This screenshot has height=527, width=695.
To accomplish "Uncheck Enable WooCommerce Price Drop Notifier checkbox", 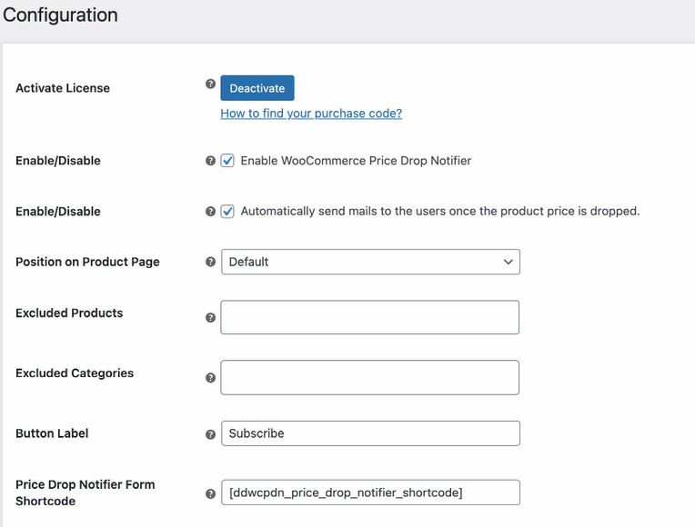I will [227, 160].
